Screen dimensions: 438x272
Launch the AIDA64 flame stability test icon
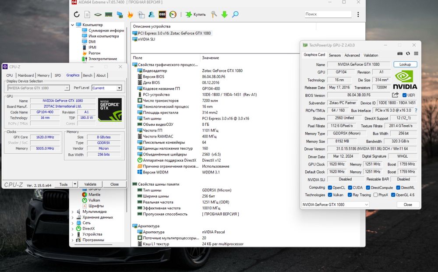click(130, 14)
